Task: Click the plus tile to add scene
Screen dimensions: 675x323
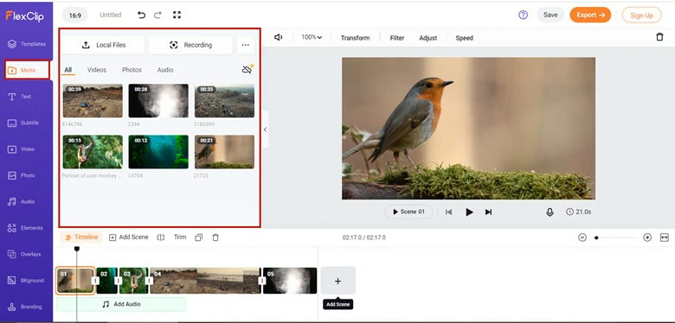Action: pos(337,281)
